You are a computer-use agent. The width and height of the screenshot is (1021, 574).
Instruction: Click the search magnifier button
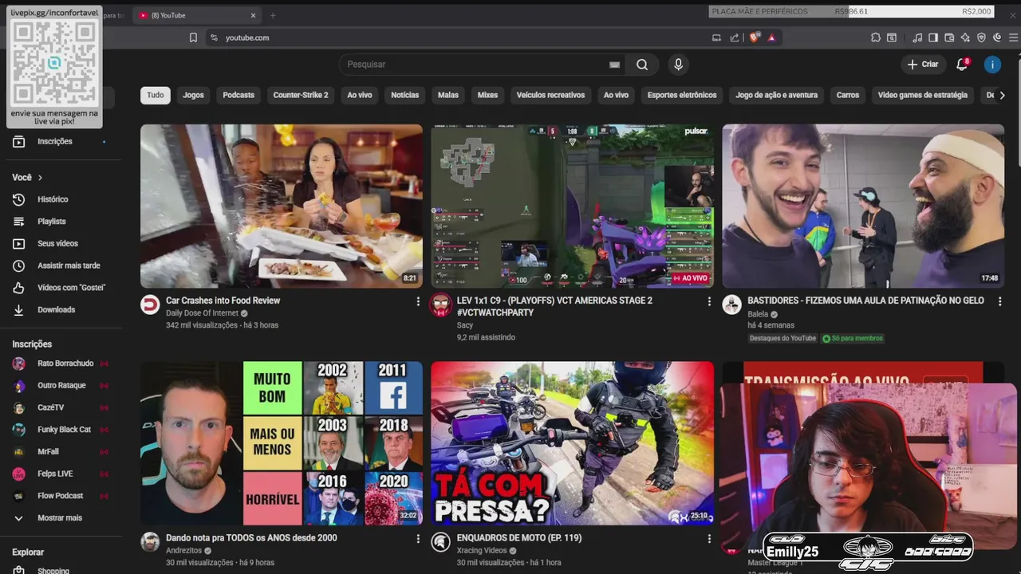[x=642, y=65]
